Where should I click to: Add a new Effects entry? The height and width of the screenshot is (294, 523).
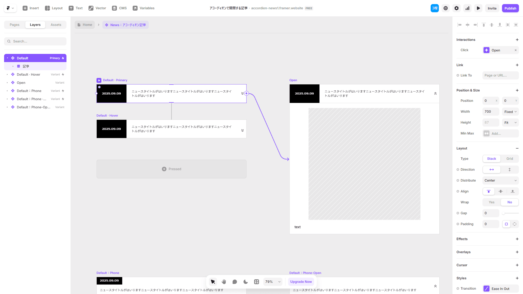pyautogui.click(x=517, y=239)
